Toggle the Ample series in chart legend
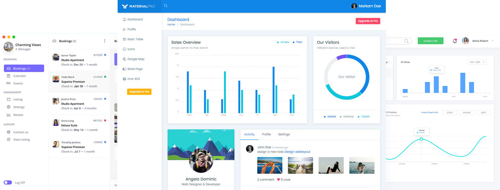This screenshot has width=500, height=190. coord(283,42)
